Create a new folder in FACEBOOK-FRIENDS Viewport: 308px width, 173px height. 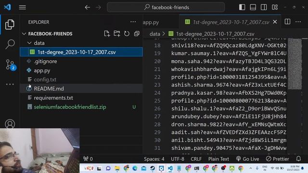click(x=116, y=34)
